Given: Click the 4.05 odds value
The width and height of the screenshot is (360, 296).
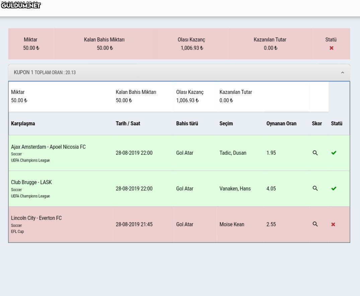Looking at the screenshot, I should [x=271, y=189].
